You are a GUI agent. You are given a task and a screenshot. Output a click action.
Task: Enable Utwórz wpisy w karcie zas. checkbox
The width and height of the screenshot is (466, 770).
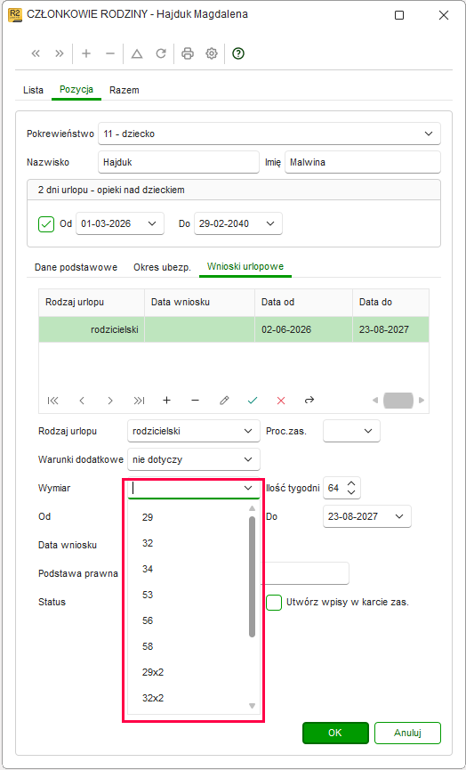click(x=274, y=602)
